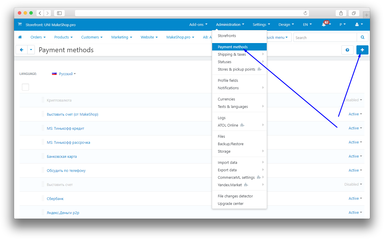
Task: Choose Currencies from the Administration menu
Action: [226, 99]
